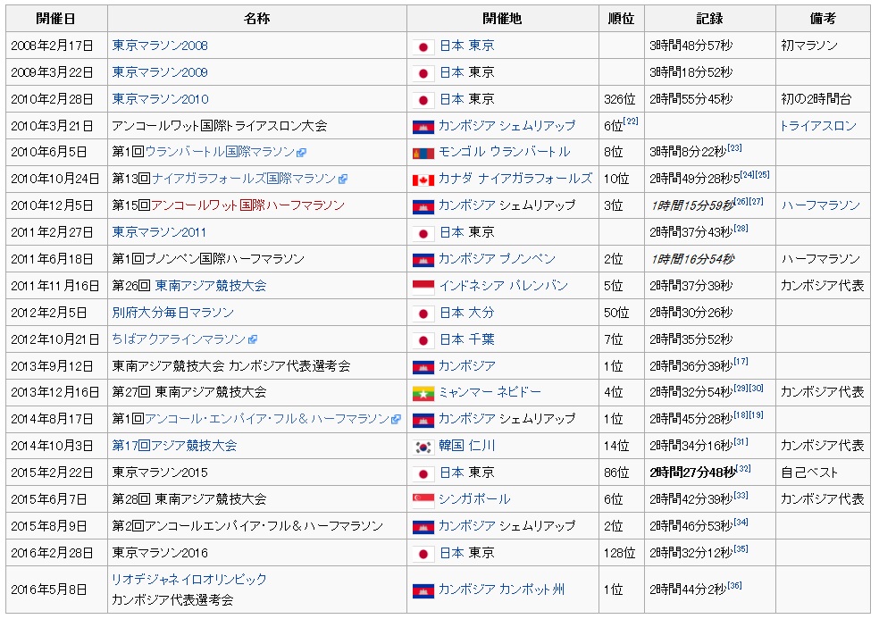Click the Indonesia flag beside インドネシア パレンバン
Viewport: 879px width, 619px height.
(423, 287)
